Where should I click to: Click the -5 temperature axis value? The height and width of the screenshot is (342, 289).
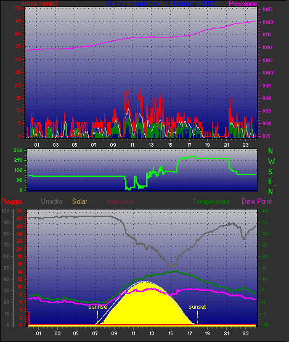coord(264,314)
